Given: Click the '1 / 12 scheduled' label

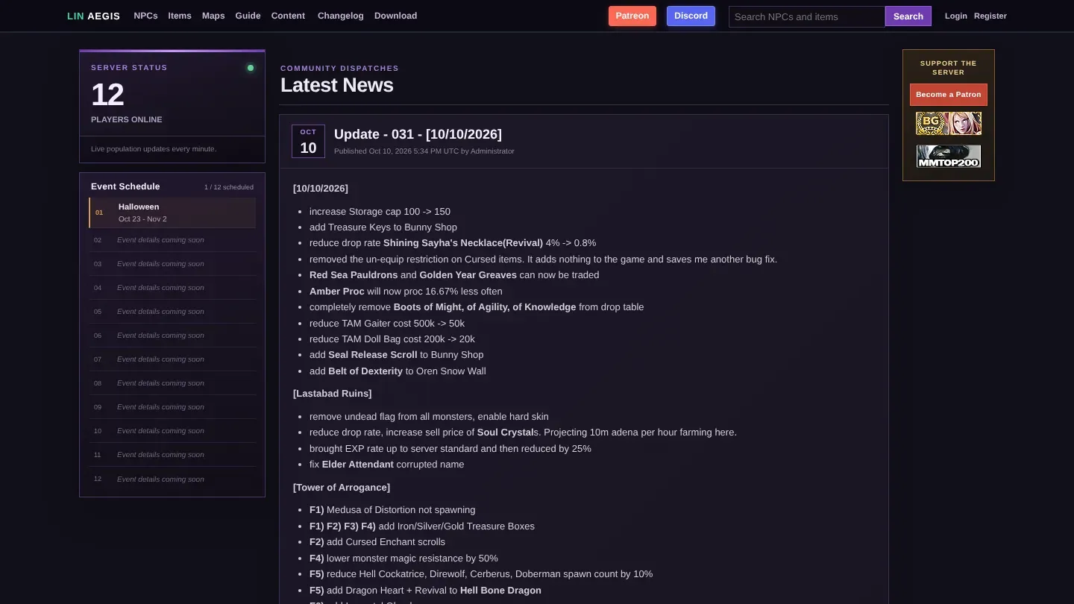Looking at the screenshot, I should (229, 187).
